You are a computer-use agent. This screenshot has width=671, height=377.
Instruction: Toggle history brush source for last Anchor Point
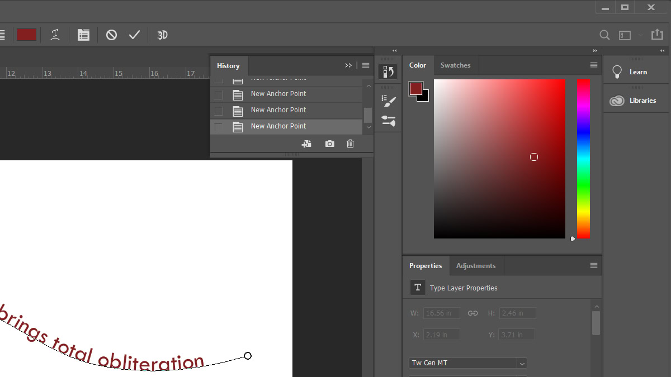pos(219,127)
